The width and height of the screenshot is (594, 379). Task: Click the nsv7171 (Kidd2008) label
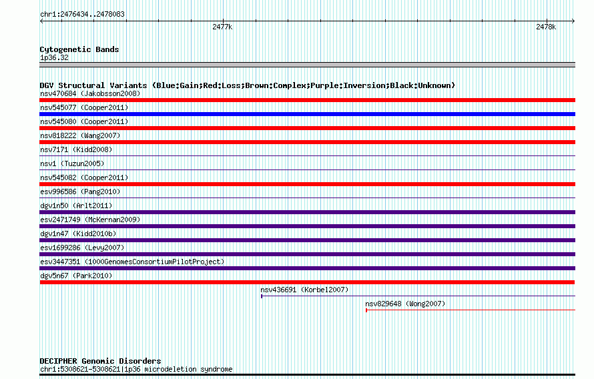[76, 149]
